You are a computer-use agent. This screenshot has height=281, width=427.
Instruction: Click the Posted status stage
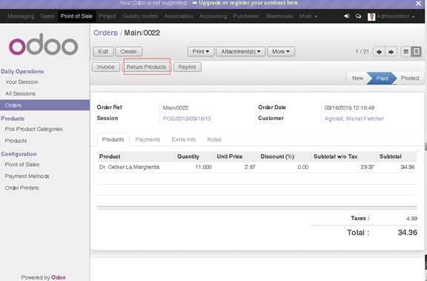click(410, 79)
